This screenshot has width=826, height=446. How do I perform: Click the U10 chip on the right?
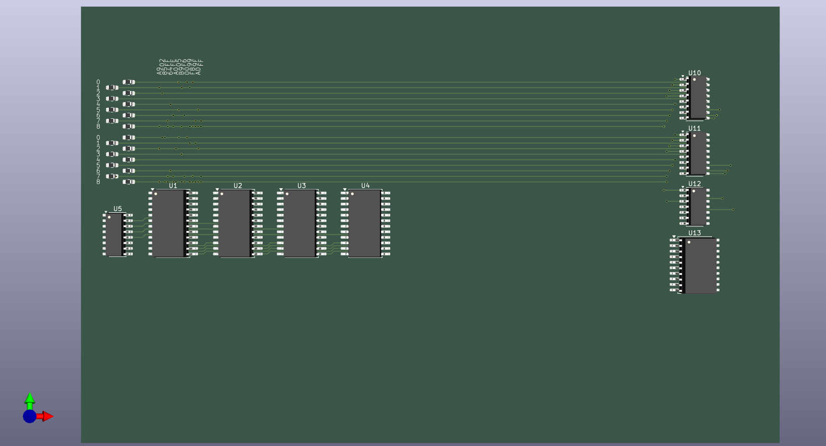(x=698, y=98)
